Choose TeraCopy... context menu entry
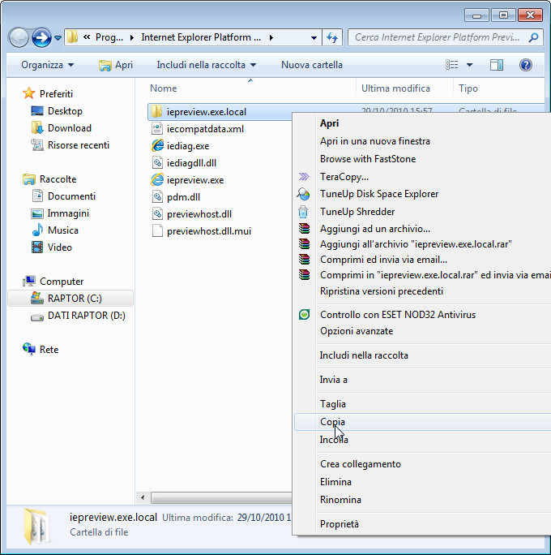Screen dimensions: 551x555 [x=344, y=177]
